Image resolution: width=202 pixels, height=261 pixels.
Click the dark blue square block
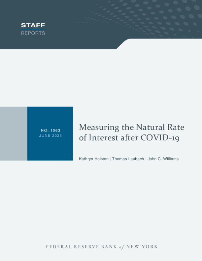coord(50,148)
